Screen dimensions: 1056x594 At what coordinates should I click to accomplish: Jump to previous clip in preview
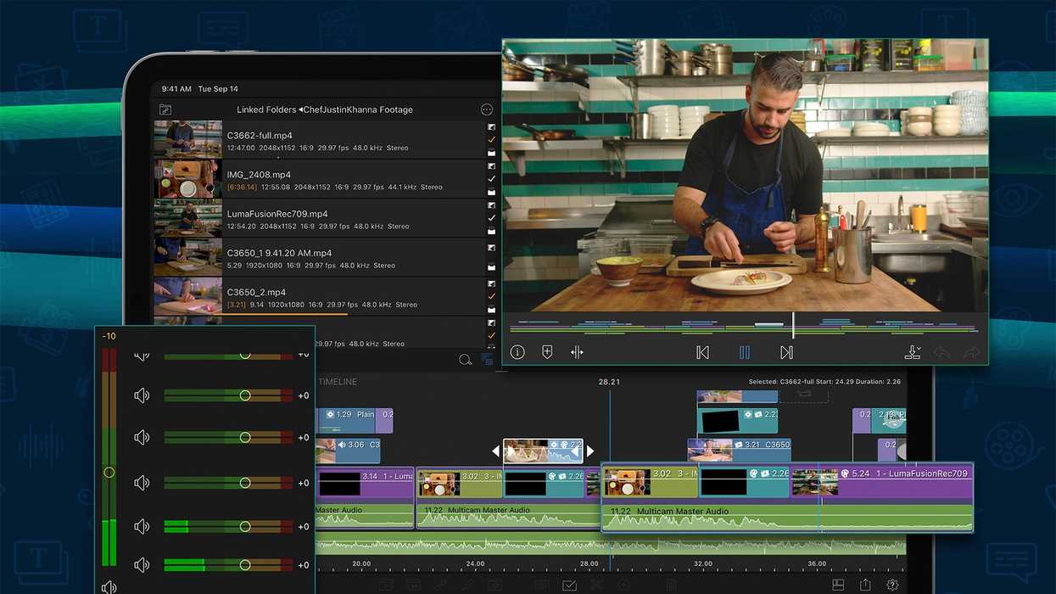point(702,352)
